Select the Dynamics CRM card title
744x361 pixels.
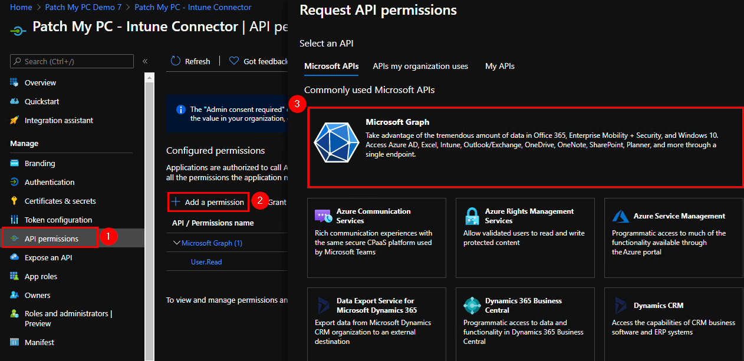click(659, 306)
